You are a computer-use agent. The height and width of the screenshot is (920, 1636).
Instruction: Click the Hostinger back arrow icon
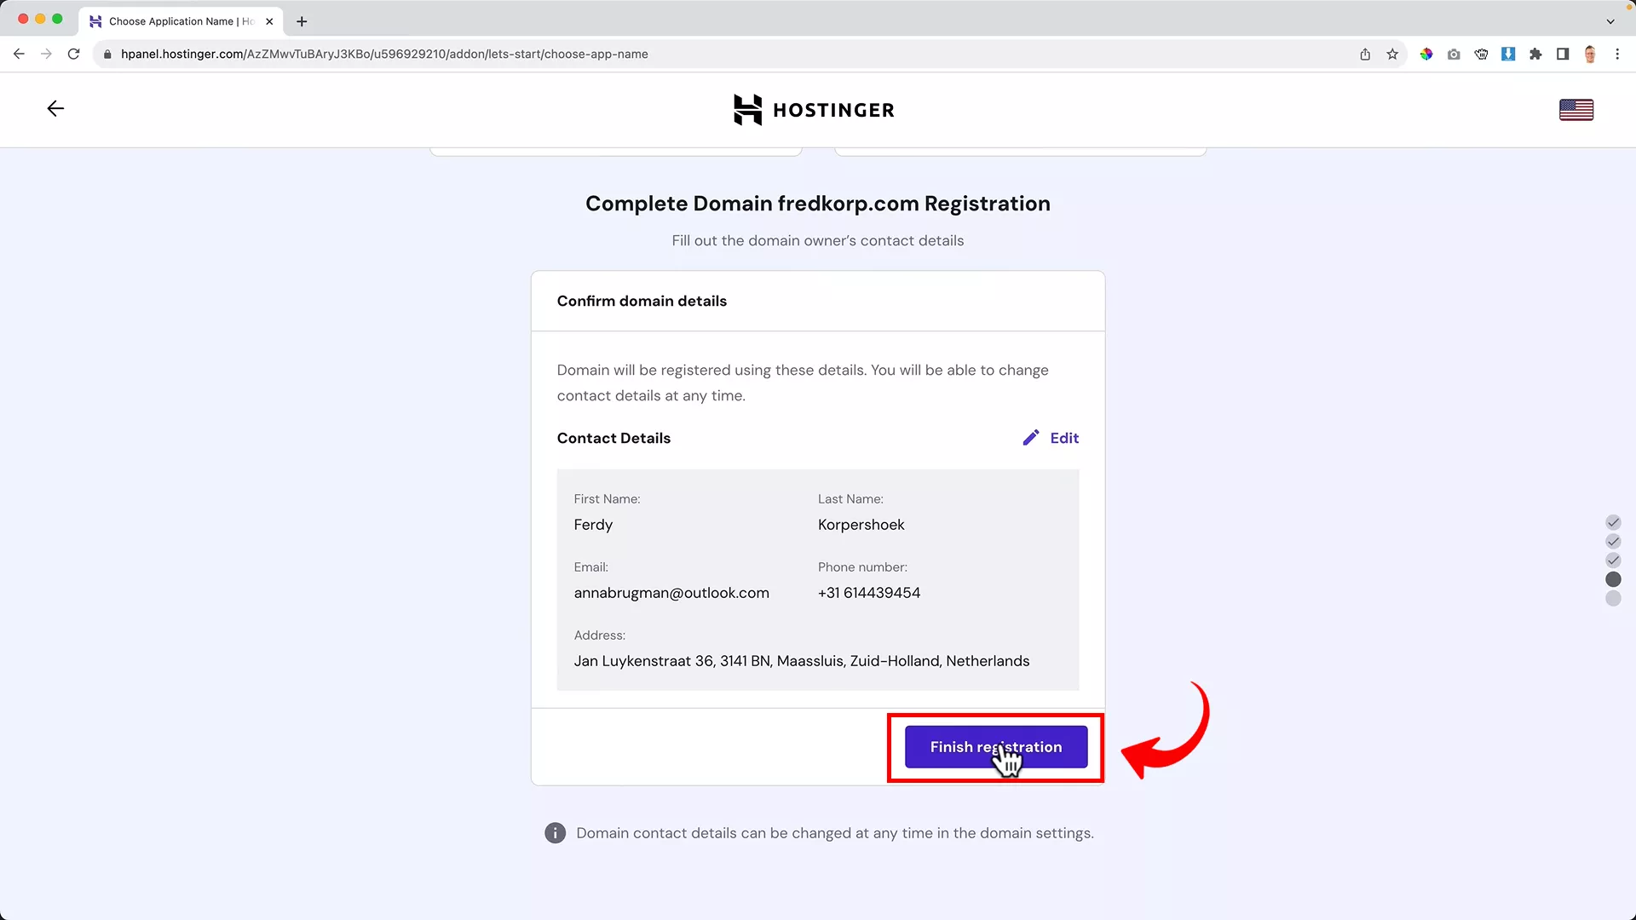pyautogui.click(x=55, y=108)
